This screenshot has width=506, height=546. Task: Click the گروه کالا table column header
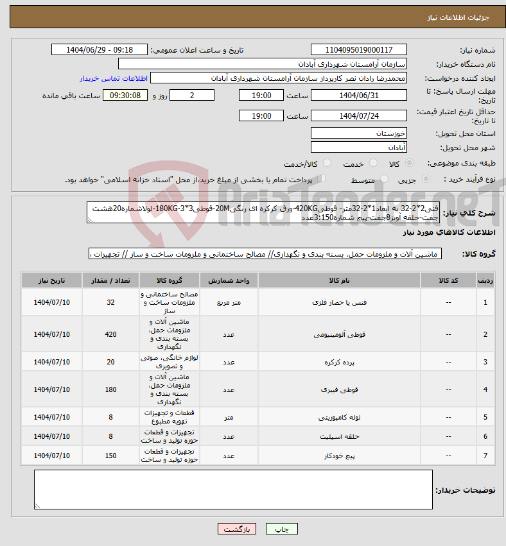[x=169, y=280]
